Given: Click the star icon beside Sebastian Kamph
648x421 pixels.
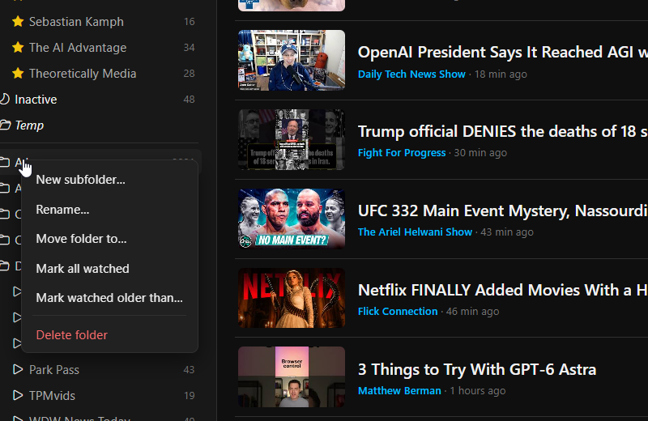Looking at the screenshot, I should 18,22.
